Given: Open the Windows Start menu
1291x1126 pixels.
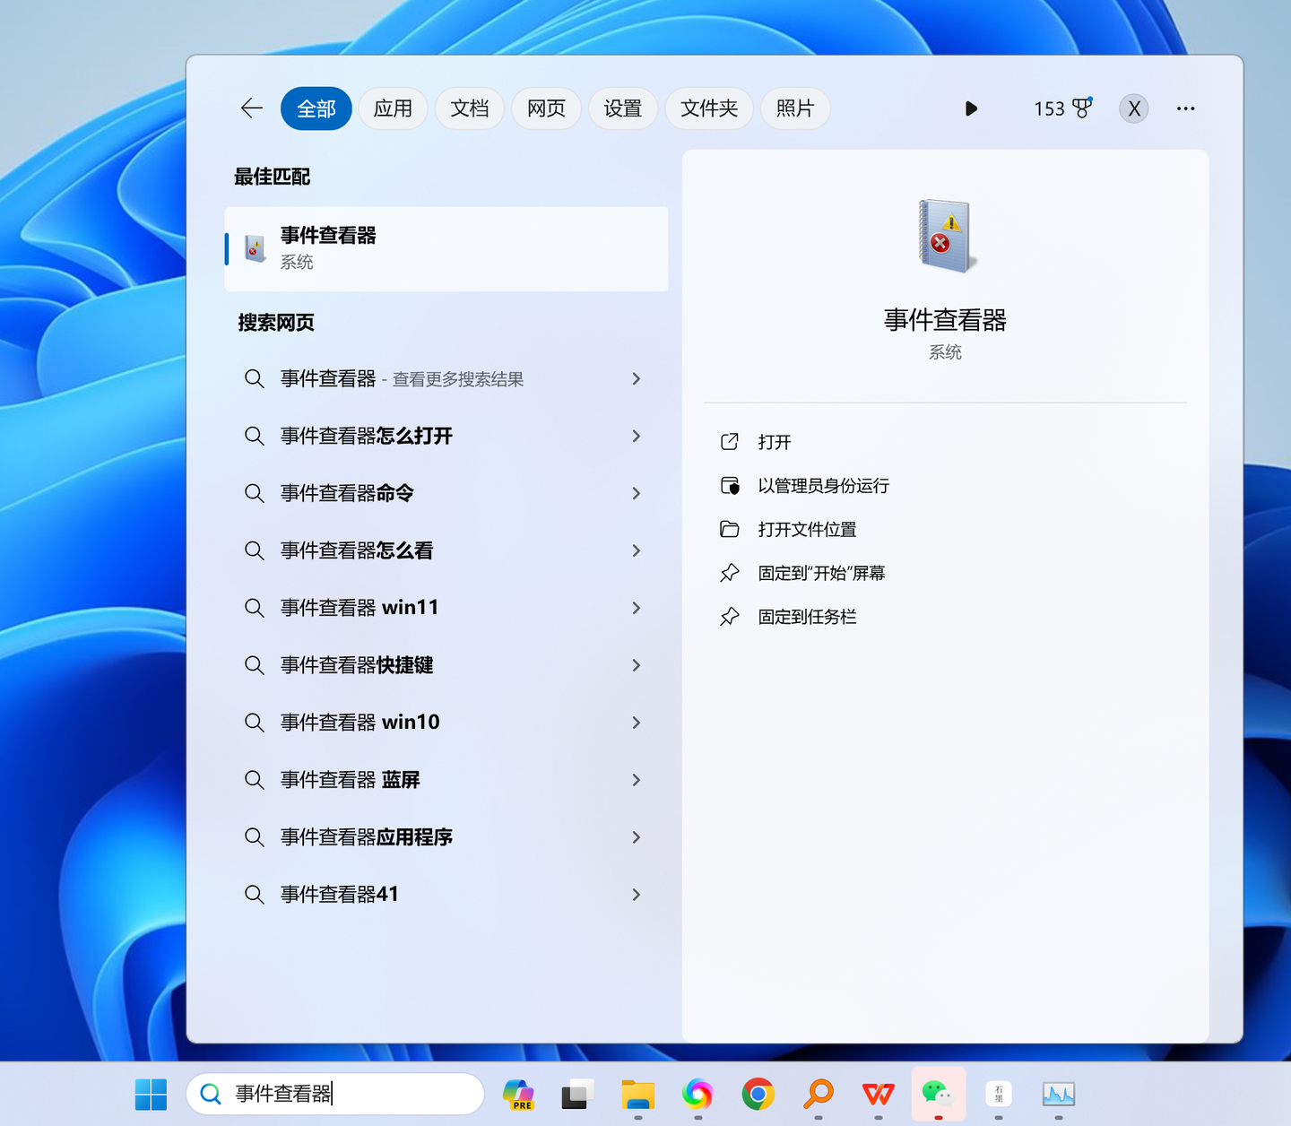Looking at the screenshot, I should click(151, 1094).
